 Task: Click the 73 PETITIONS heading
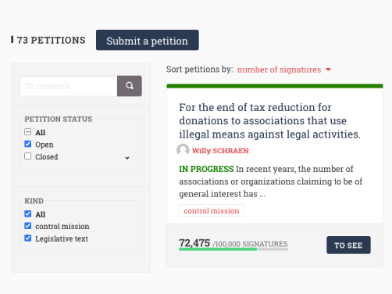(x=51, y=40)
